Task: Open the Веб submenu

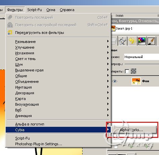Action: click(x=58, y=110)
